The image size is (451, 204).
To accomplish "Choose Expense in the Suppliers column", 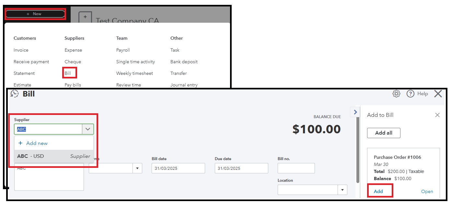I will (73, 50).
